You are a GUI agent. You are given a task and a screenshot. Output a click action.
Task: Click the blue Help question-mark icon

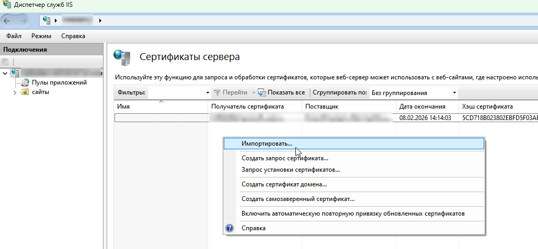point(230,228)
